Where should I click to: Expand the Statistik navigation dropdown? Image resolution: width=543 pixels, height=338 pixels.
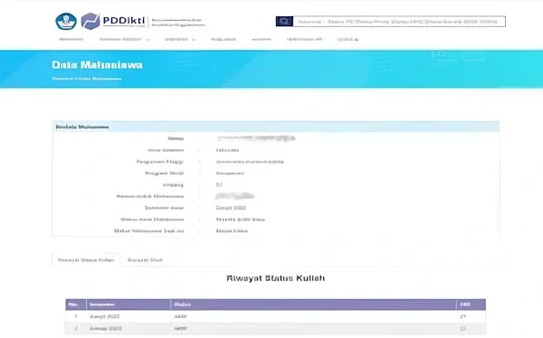(x=180, y=40)
